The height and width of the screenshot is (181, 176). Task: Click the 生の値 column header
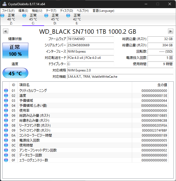click(x=150, y=85)
